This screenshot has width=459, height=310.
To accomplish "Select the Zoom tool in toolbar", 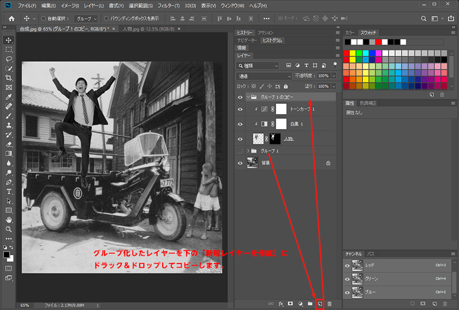I will tap(9, 229).
